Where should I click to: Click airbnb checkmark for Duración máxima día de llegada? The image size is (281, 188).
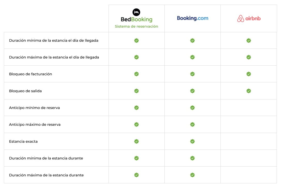tap(249, 57)
